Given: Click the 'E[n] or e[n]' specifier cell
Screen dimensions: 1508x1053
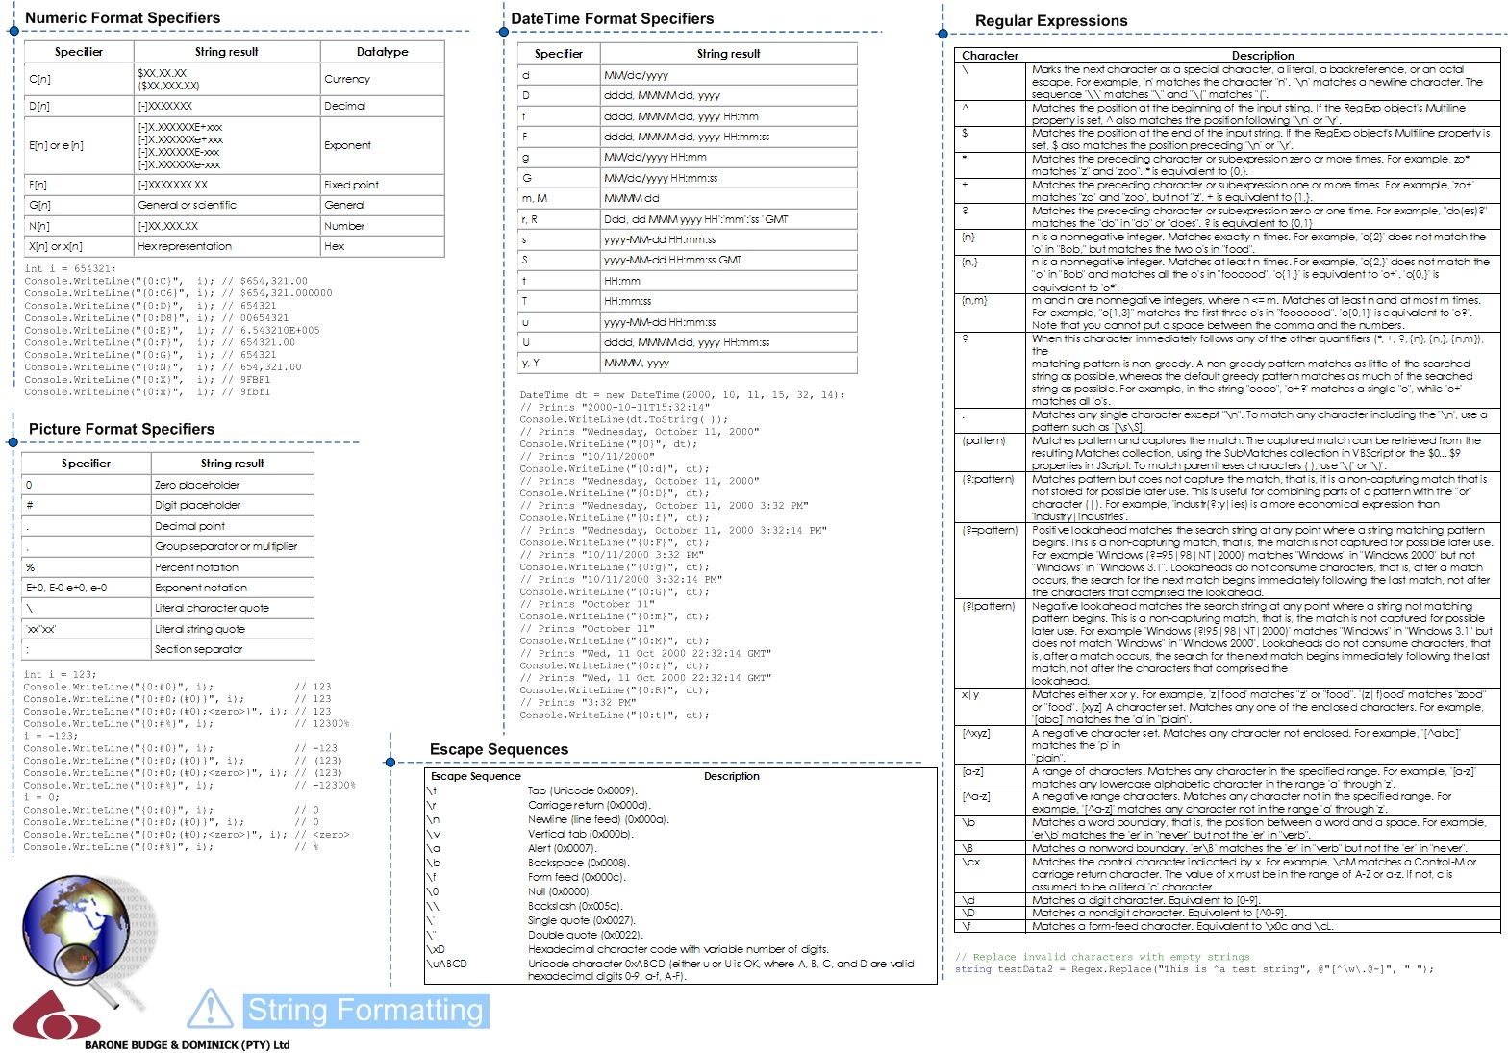Looking at the screenshot, I should [79, 145].
